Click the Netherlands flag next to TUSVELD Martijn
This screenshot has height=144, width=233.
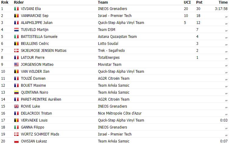tap(16, 30)
